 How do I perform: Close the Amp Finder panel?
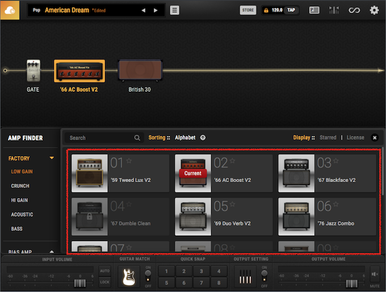click(375, 138)
